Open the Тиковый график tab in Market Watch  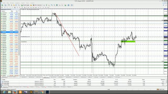[12, 77]
